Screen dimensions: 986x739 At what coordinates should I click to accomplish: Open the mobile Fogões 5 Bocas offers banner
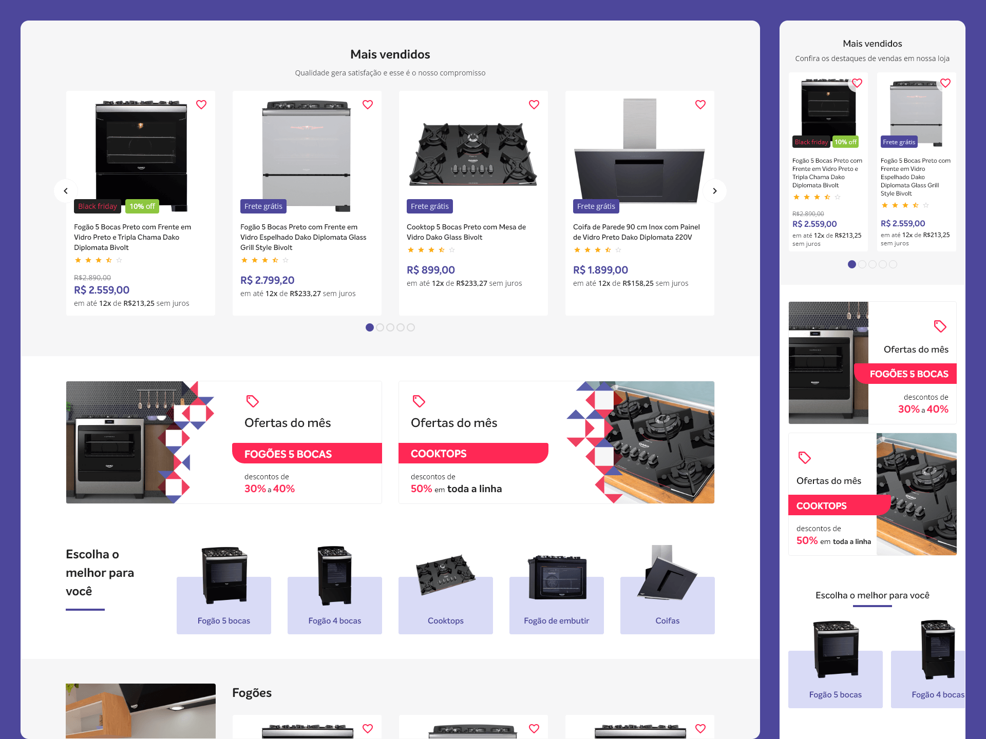873,363
